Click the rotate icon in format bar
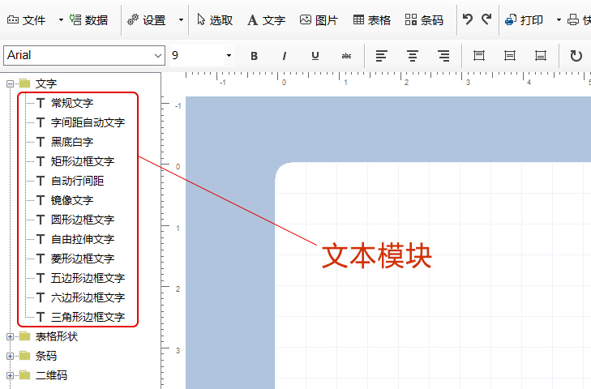Image resolution: width=591 pixels, height=389 pixels. [576, 56]
